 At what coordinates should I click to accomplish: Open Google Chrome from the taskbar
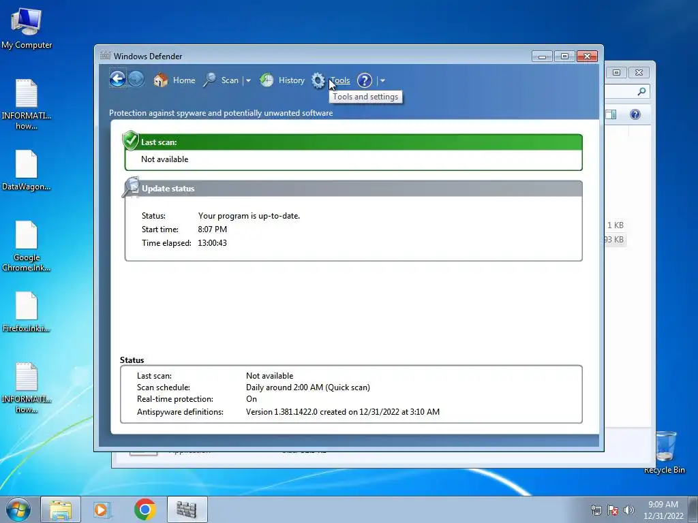[x=145, y=509]
